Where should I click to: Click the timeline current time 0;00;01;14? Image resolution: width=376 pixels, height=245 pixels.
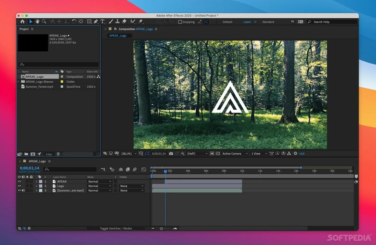(29, 168)
